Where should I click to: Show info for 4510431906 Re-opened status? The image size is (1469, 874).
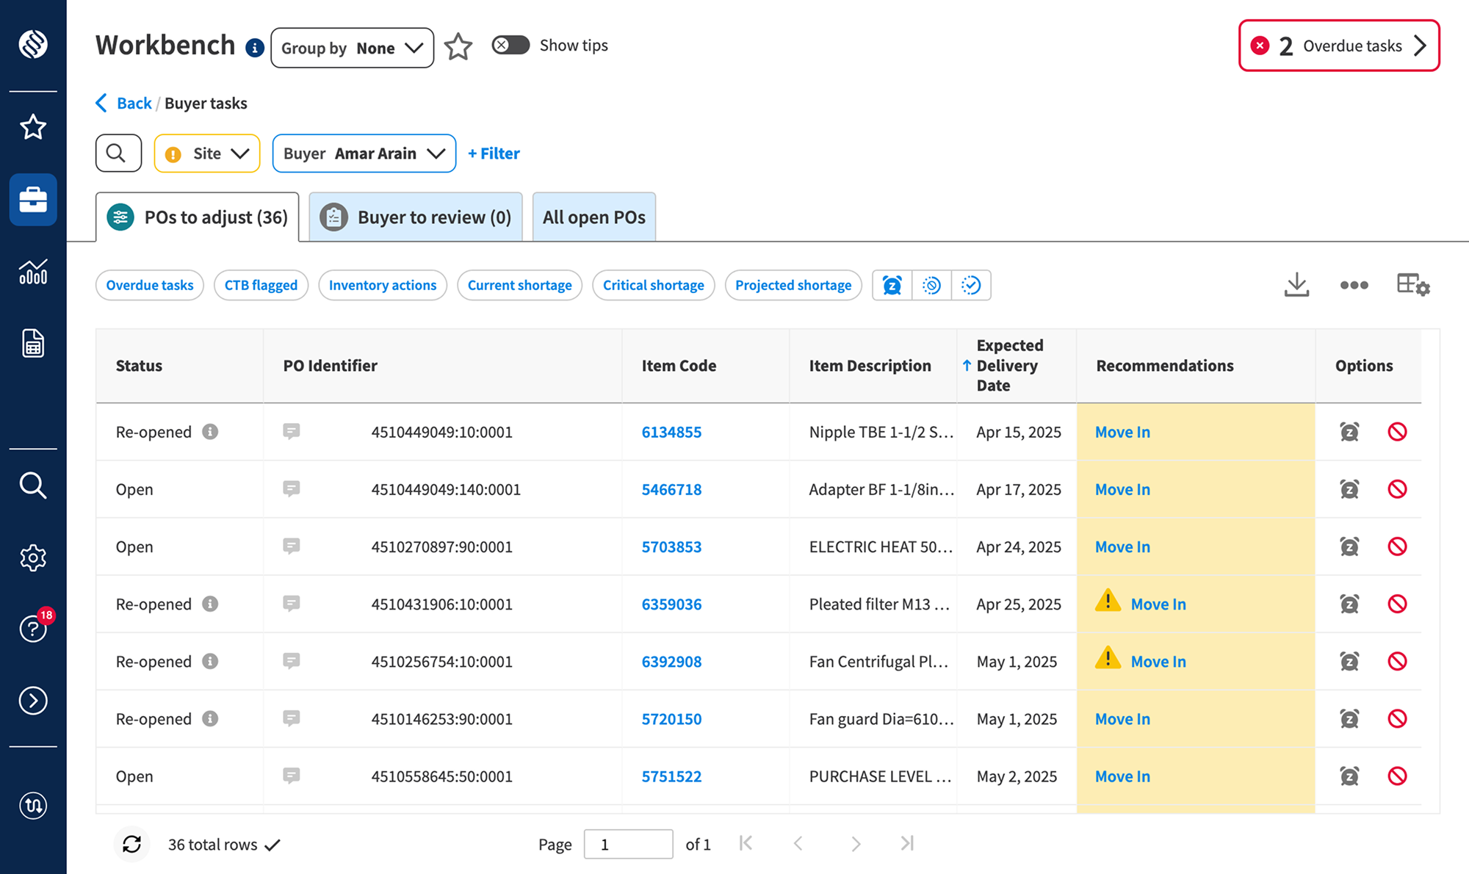point(210,604)
